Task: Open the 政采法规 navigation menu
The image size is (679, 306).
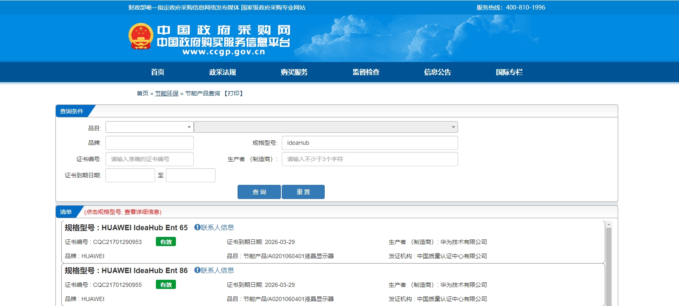Action: (223, 72)
